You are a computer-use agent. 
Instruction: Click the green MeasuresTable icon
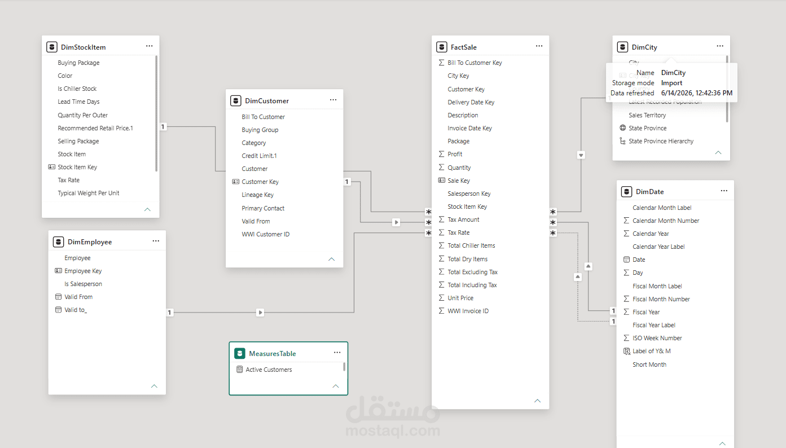(240, 353)
